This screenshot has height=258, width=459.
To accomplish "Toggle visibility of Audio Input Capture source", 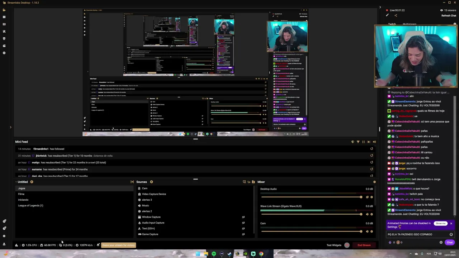I will (243, 223).
